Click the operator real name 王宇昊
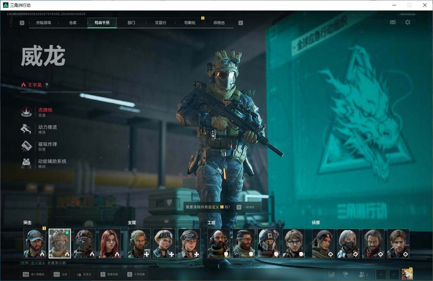433x281 pixels. (x=35, y=85)
